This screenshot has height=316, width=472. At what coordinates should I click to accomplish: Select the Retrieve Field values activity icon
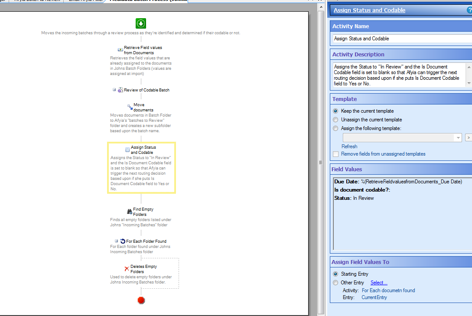120,50
